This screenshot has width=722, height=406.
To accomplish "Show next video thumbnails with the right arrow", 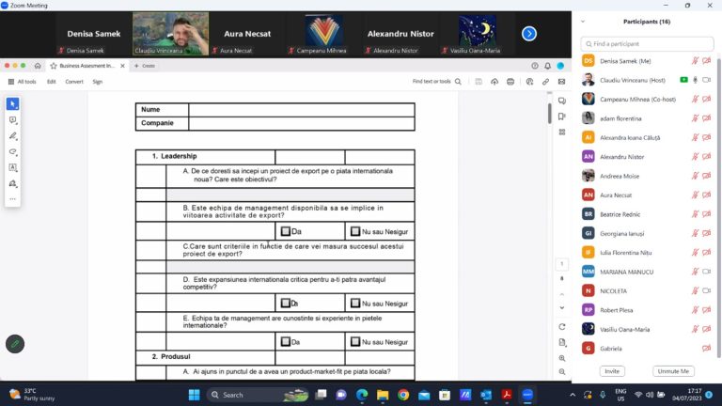I will pos(529,34).
